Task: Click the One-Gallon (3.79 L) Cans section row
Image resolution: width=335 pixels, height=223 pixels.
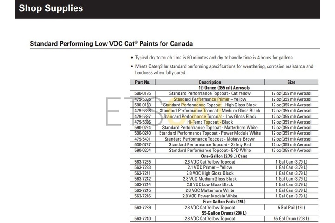Action: 224,156
